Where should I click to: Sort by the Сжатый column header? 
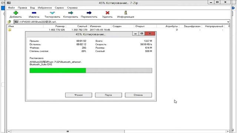pyautogui.click(x=77, y=26)
